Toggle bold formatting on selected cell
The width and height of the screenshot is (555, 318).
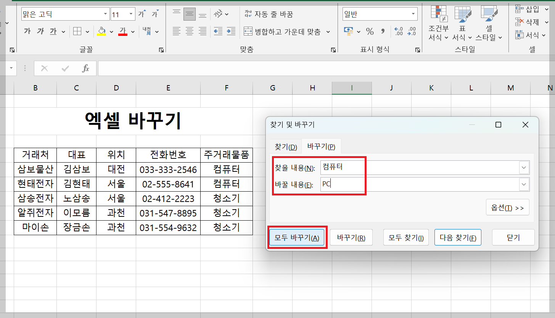27,31
